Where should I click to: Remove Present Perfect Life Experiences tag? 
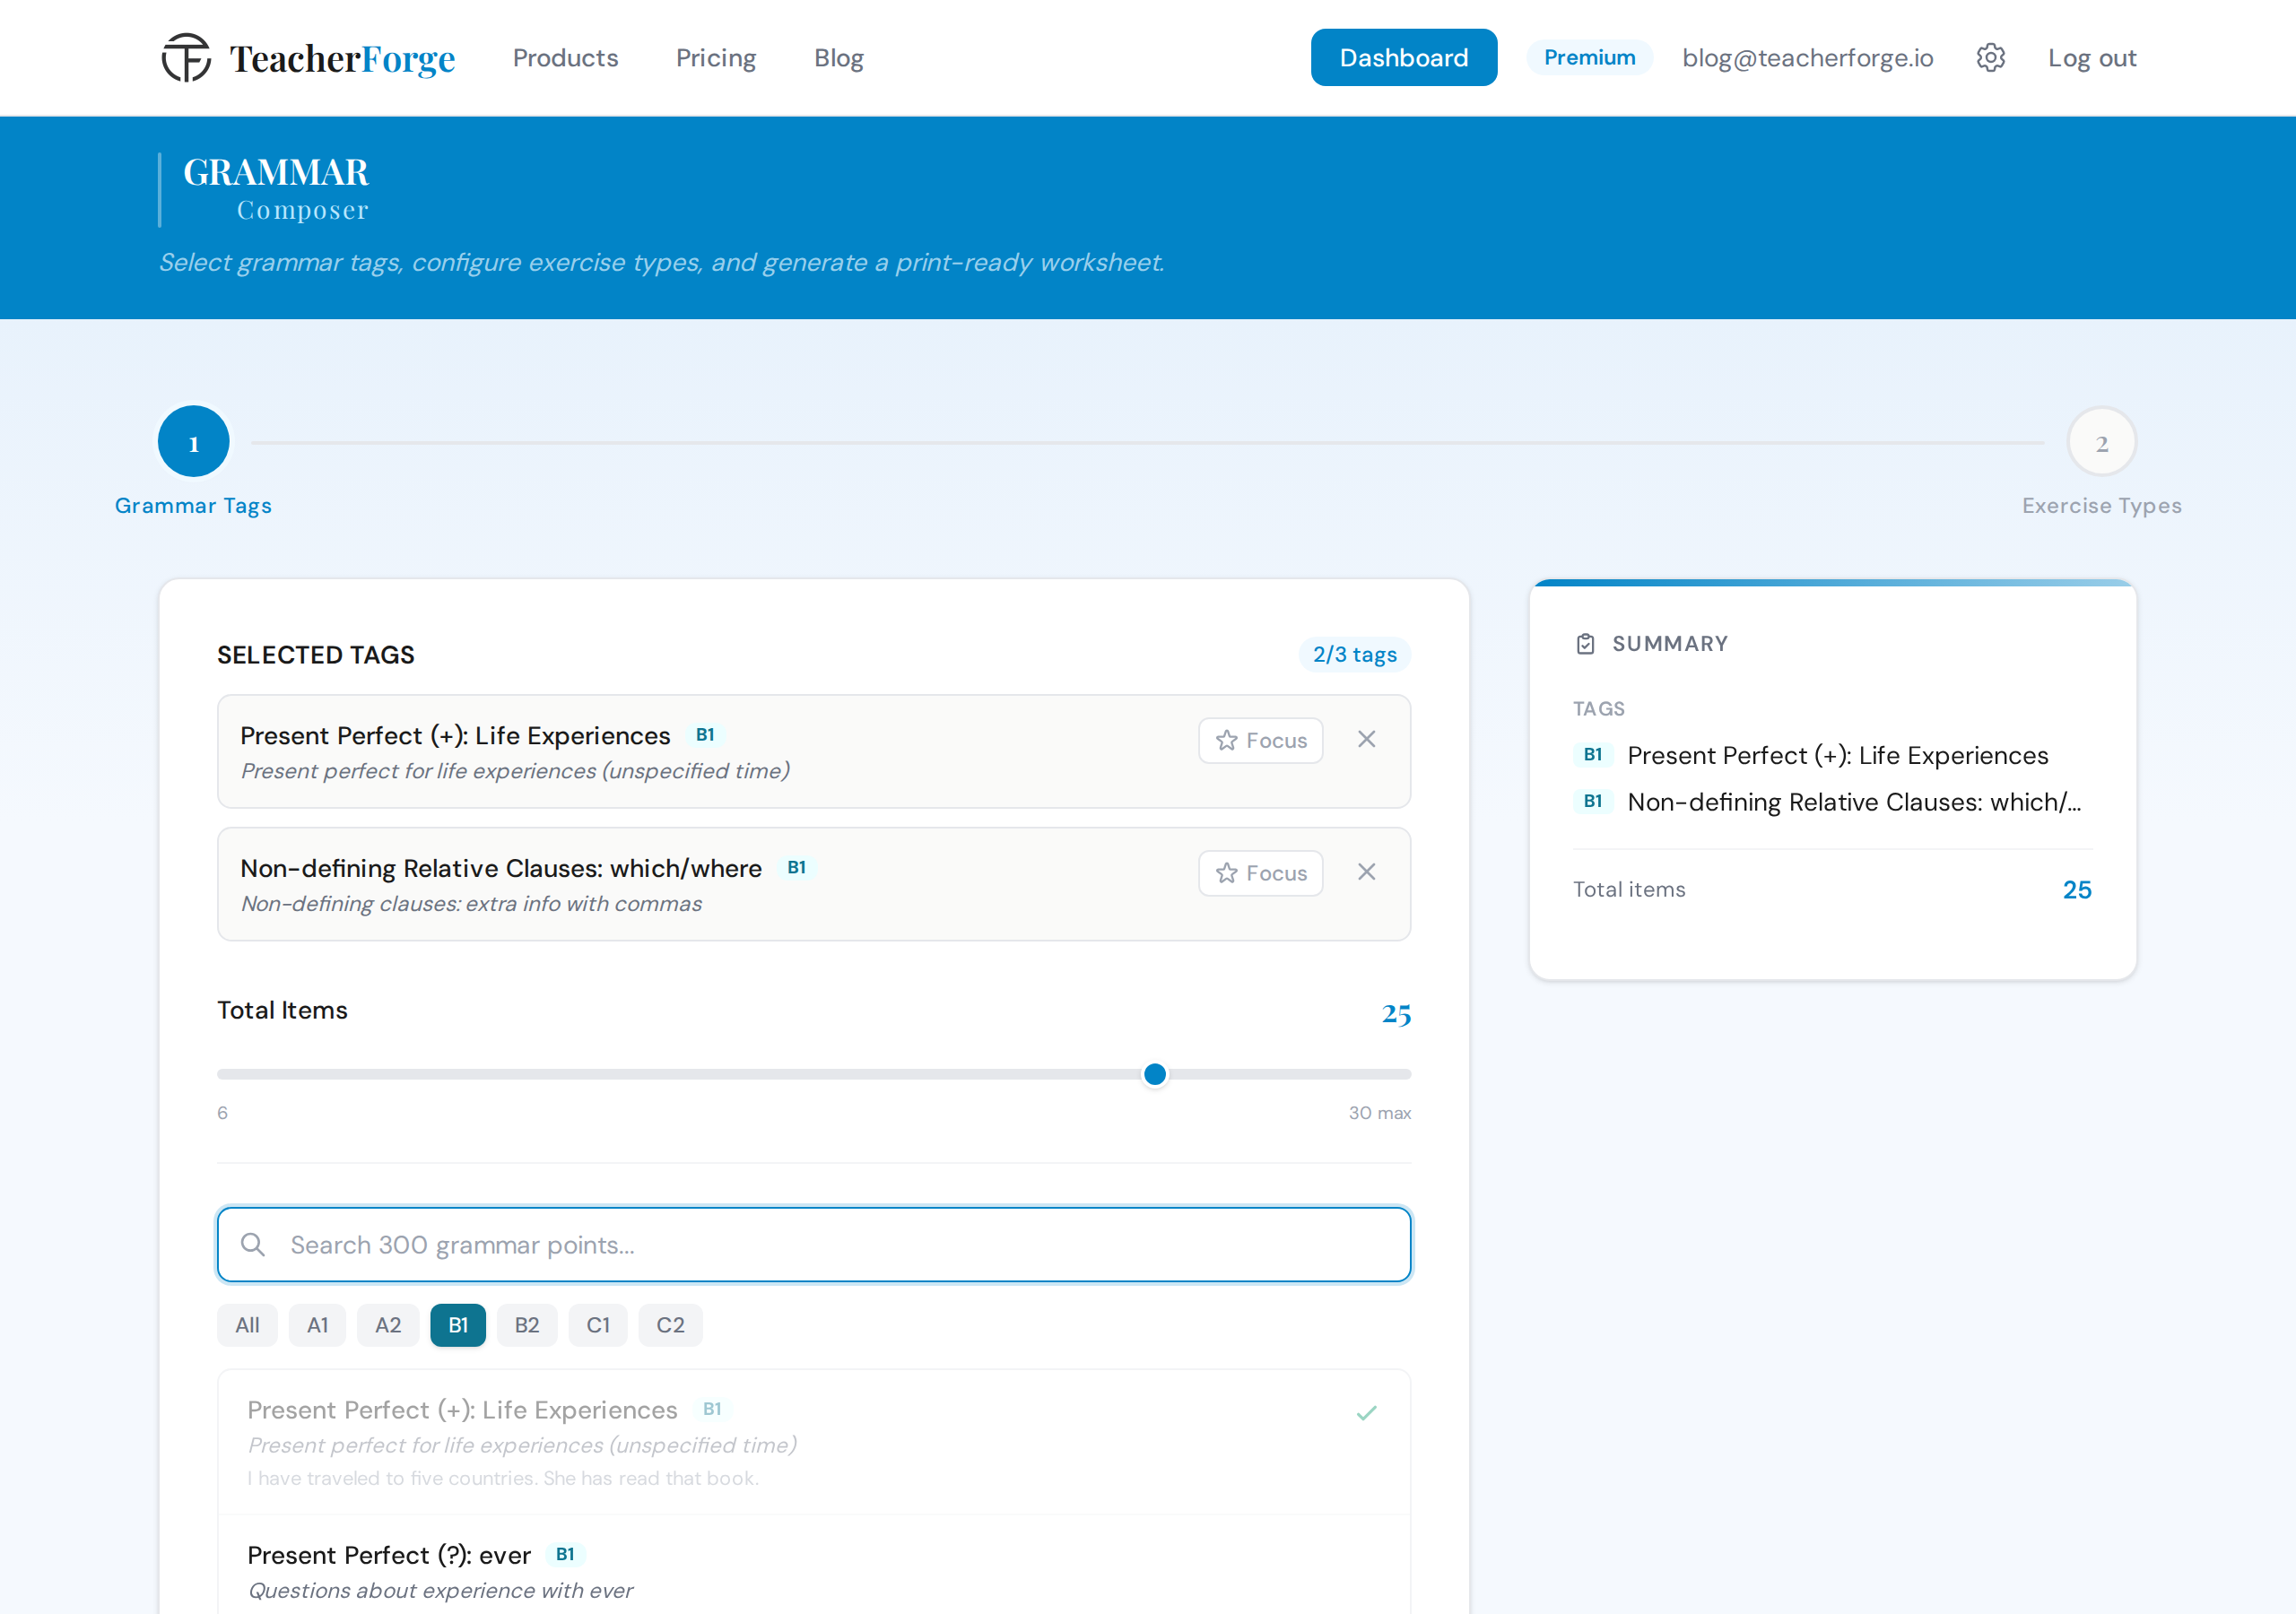click(x=1366, y=739)
